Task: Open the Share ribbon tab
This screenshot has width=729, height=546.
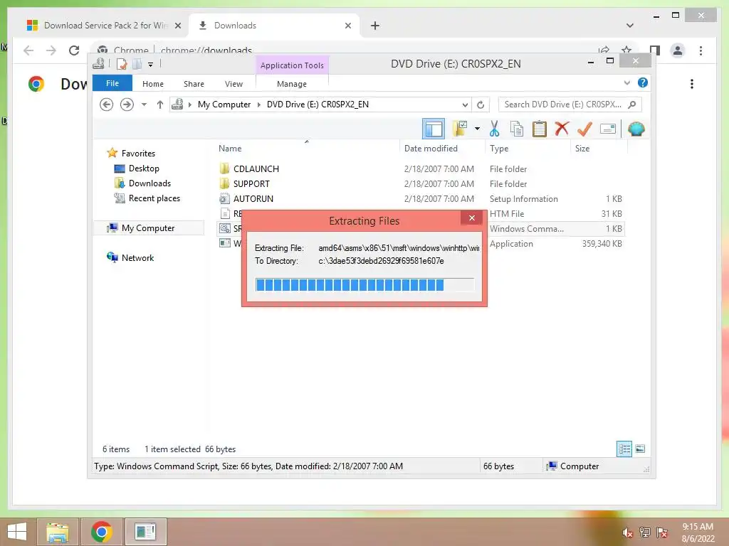Action: (194, 84)
